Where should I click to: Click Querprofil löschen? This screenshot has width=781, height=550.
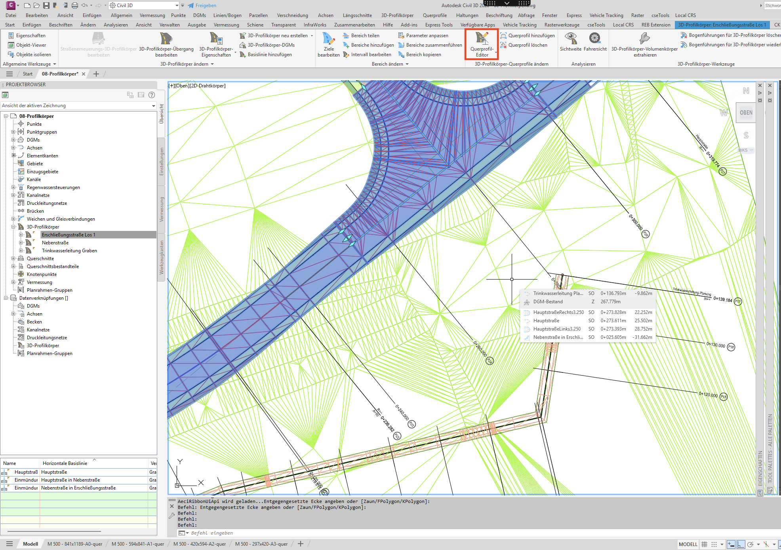coord(524,45)
